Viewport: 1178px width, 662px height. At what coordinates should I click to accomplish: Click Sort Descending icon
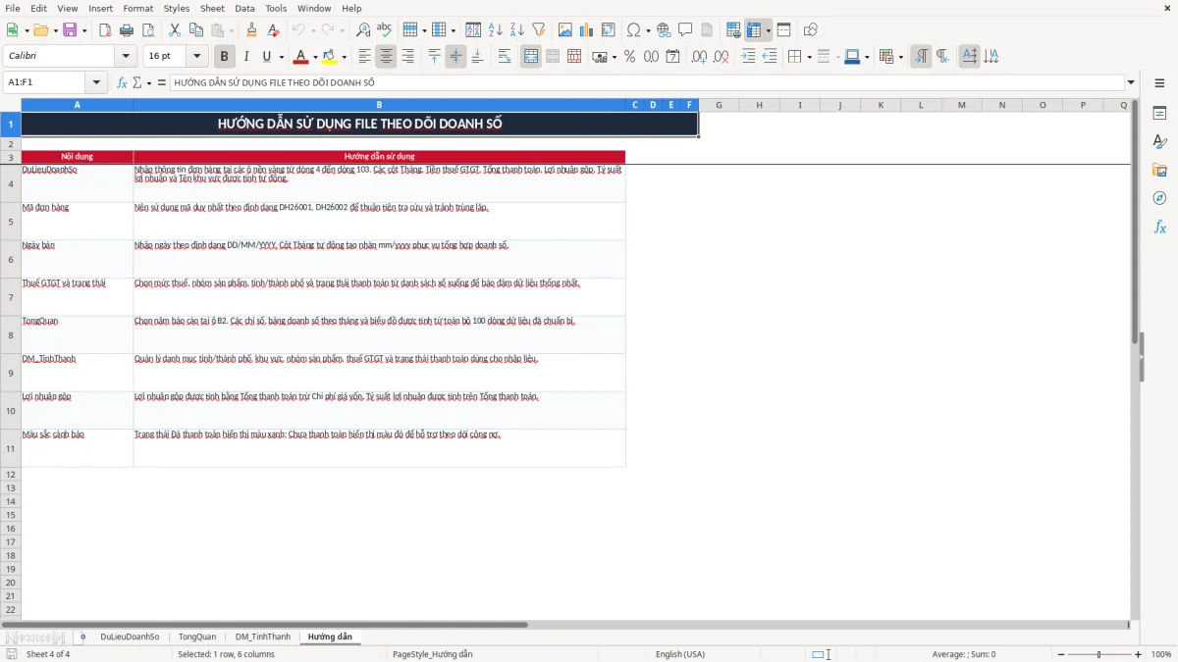click(516, 30)
